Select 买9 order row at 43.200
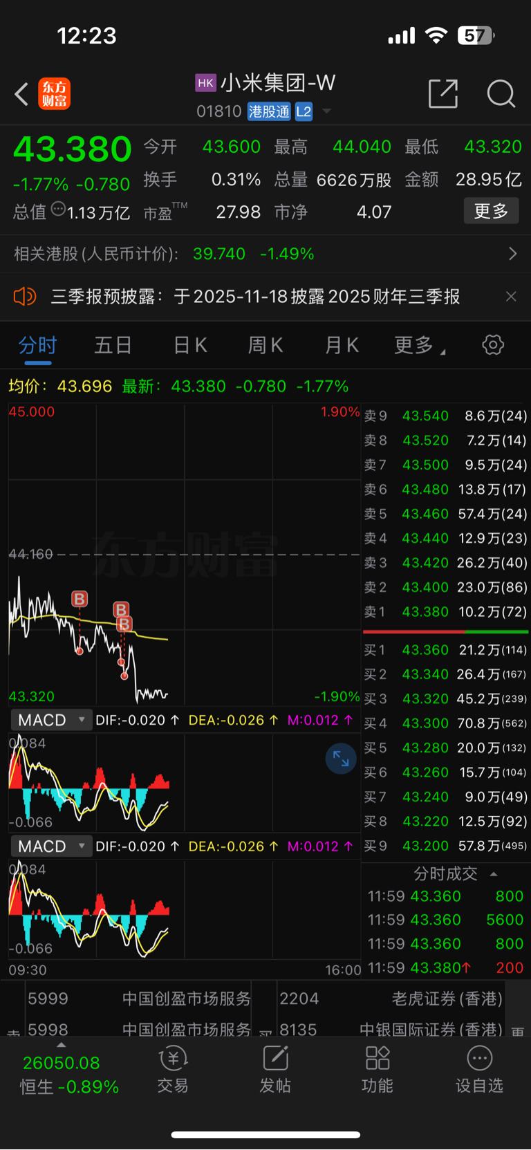 click(x=446, y=846)
